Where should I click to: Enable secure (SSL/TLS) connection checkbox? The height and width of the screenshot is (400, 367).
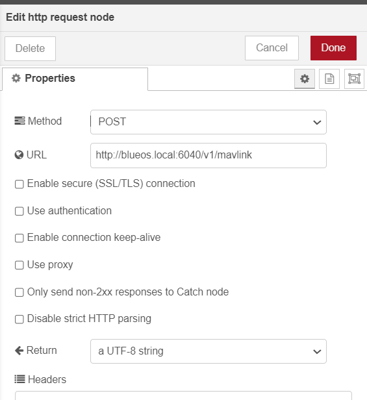click(x=19, y=184)
